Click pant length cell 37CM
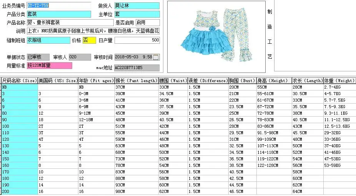The height and width of the screenshot is (196, 356). click(137, 87)
